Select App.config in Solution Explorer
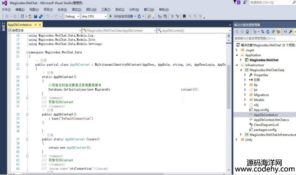Viewport: 296px width, 175px height. (x=261, y=110)
